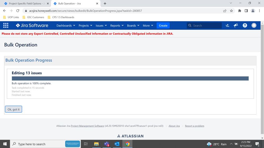Click the Atlassian footer logo
This screenshot has height=148, width=264.
click(130, 136)
